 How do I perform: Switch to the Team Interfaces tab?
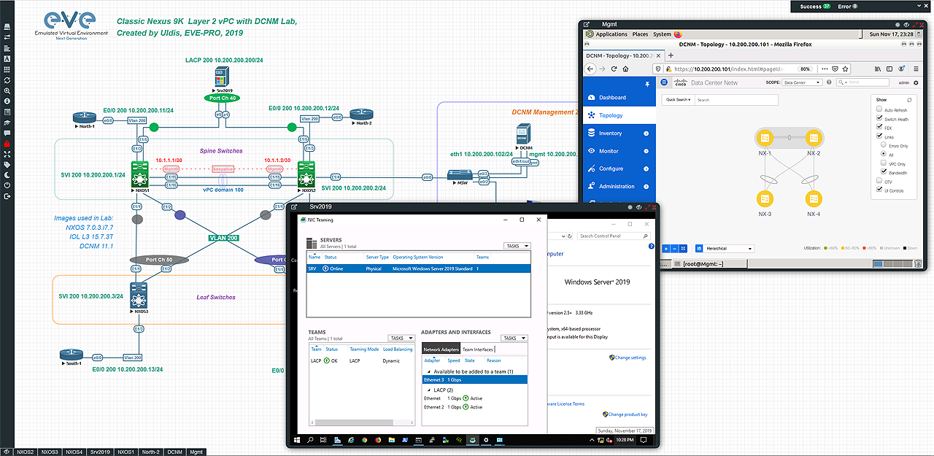[x=478, y=349]
